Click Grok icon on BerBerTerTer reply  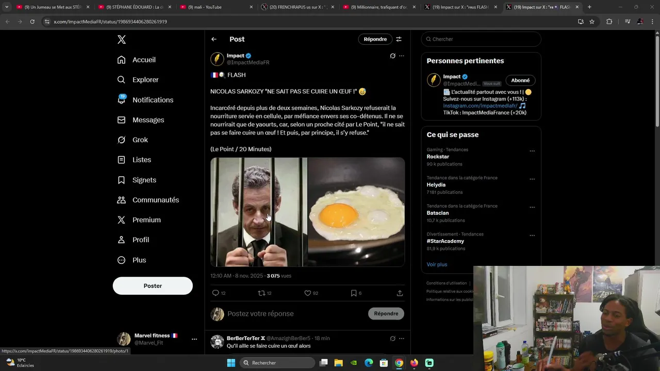click(x=392, y=339)
